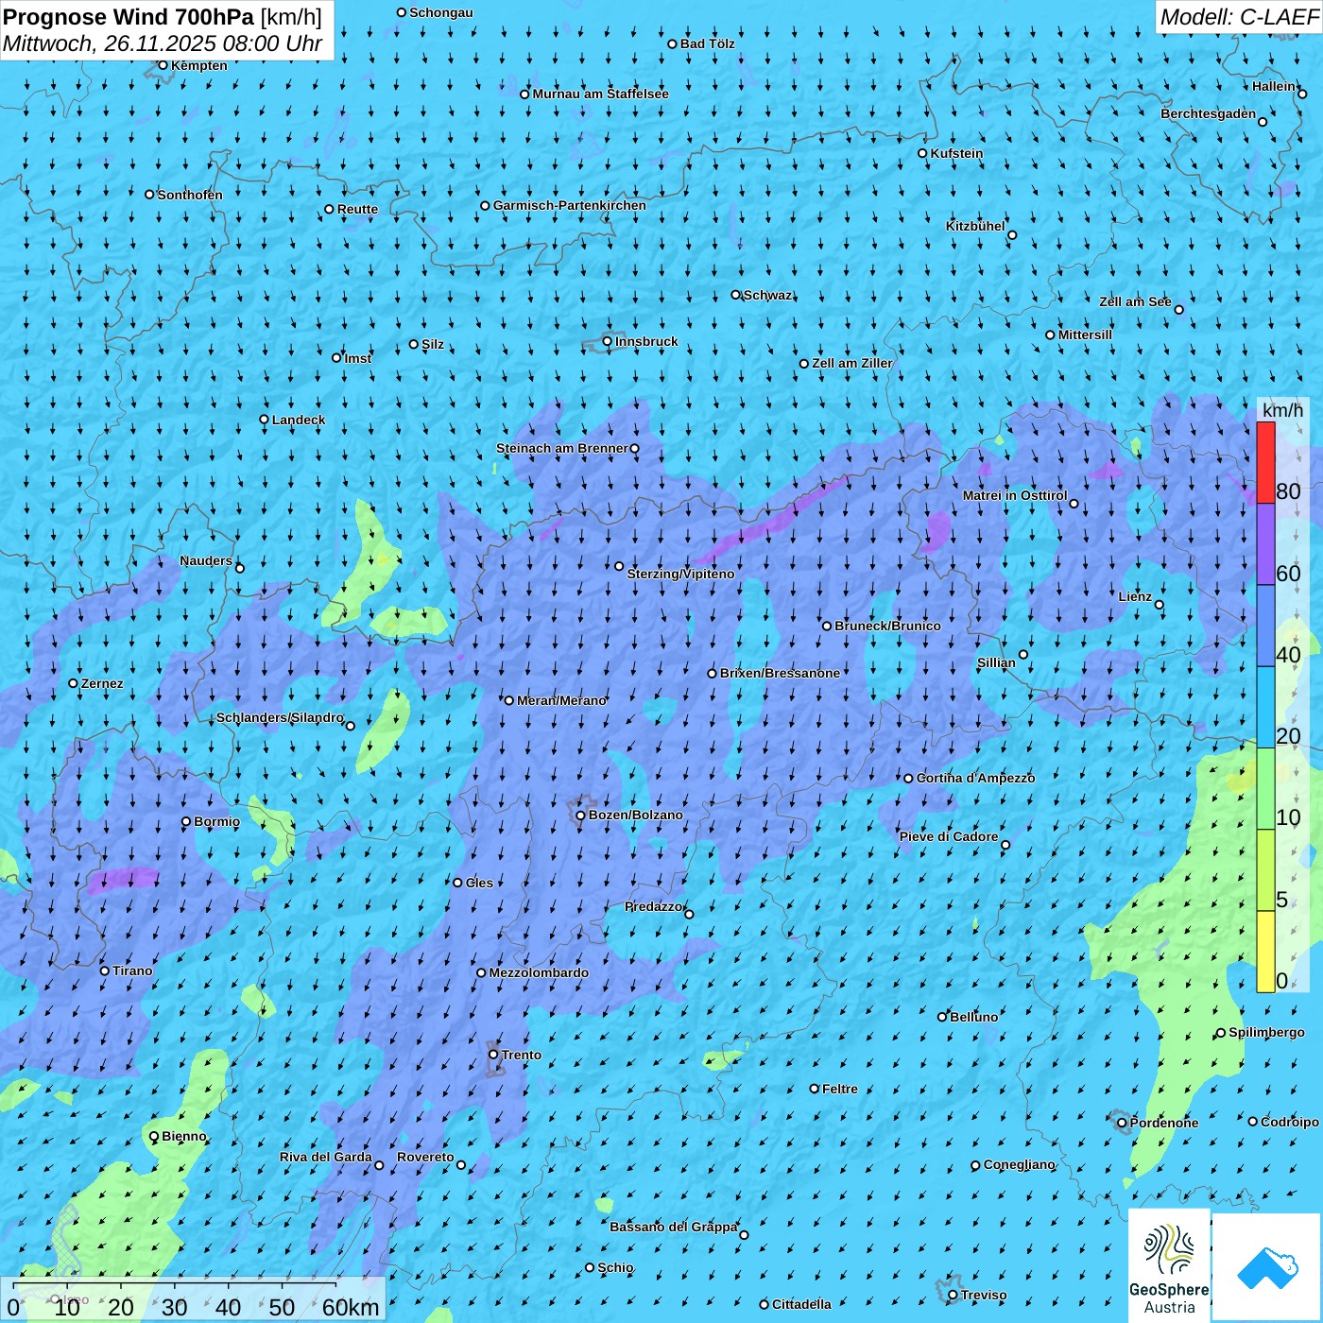Image resolution: width=1323 pixels, height=1323 pixels.
Task: Click the 'Modell: C-LAEF' label
Action: point(1239,17)
